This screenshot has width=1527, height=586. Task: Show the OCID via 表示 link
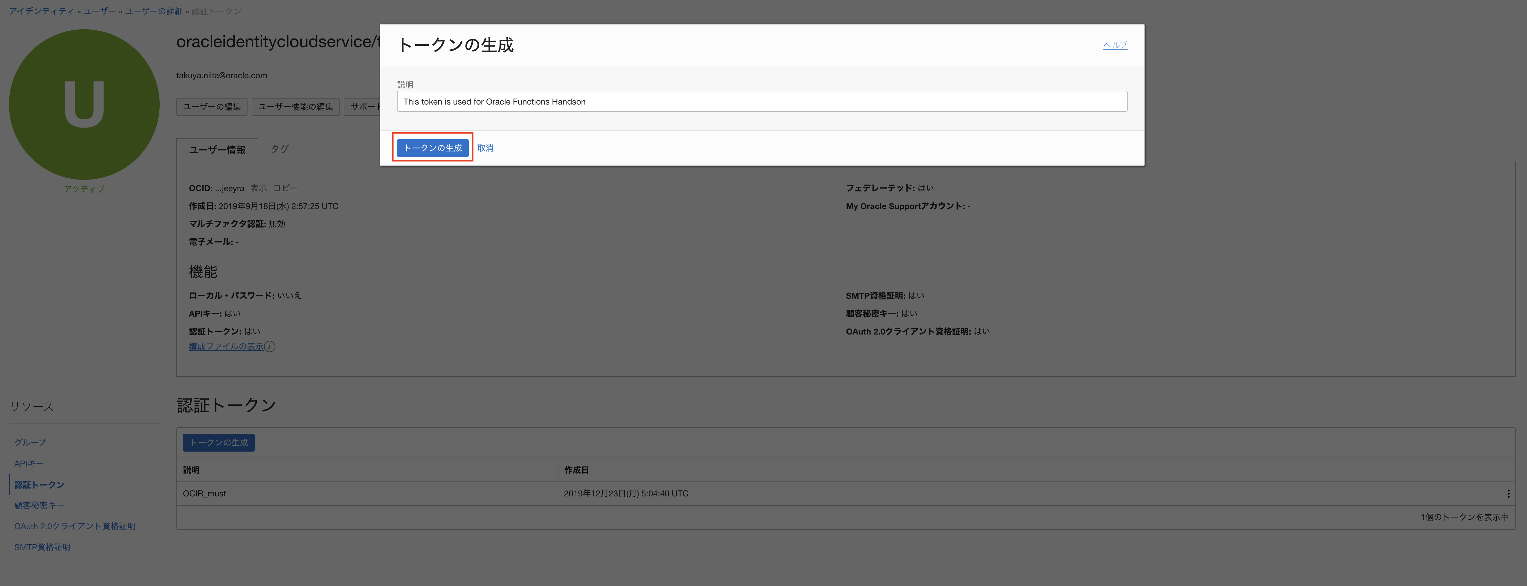(x=258, y=188)
